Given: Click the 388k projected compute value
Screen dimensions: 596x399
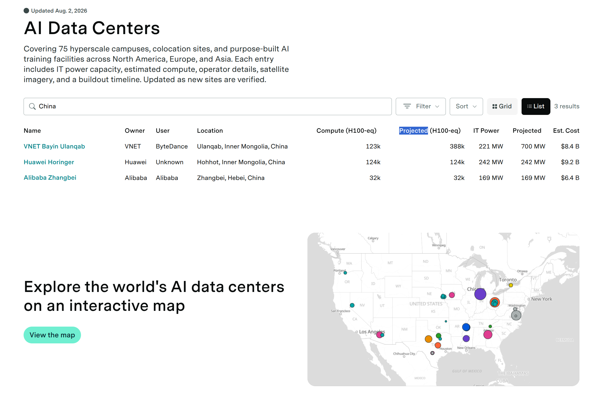Looking at the screenshot, I should pos(457,146).
